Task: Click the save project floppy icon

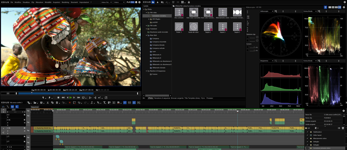Action: pyautogui.click(x=41, y=103)
